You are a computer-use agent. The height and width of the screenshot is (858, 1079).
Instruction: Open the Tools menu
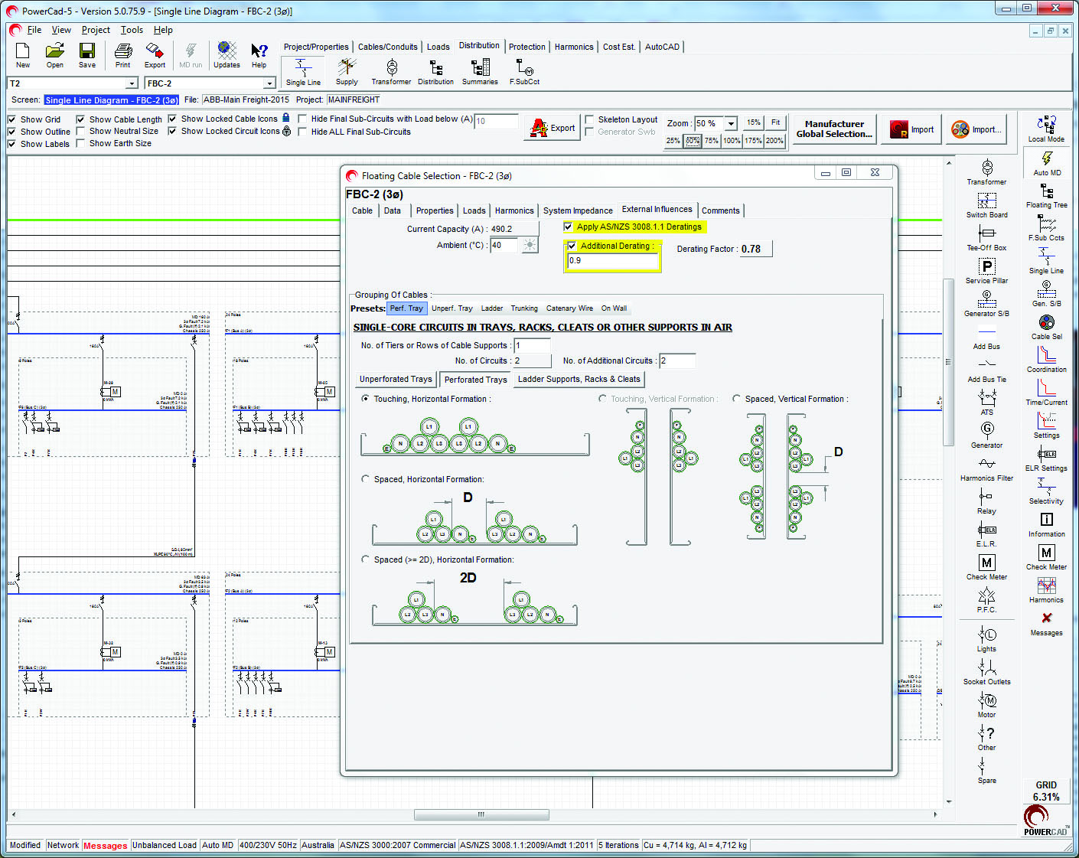pos(132,30)
